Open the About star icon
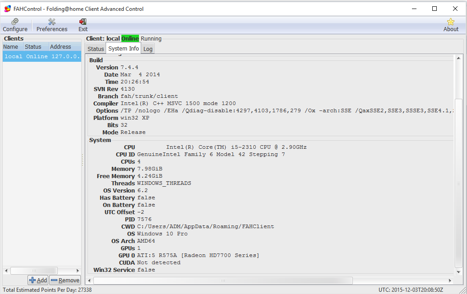Screen dimensions: 467x294 click(x=451, y=25)
